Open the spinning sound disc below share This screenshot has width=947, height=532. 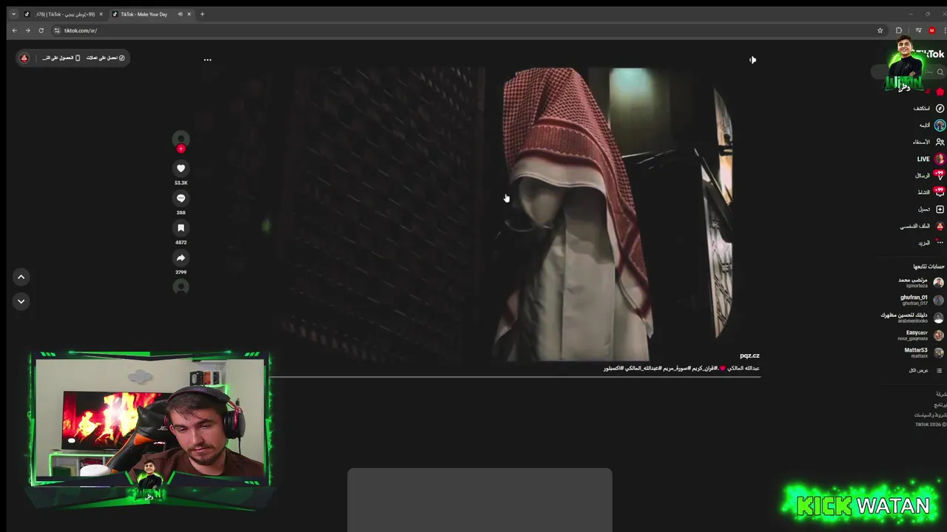click(181, 287)
